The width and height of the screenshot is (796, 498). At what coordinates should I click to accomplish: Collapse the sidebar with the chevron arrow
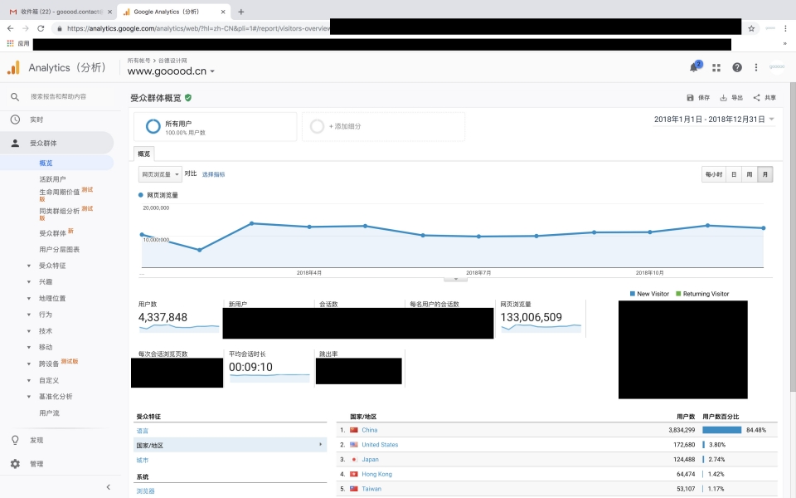pyautogui.click(x=108, y=487)
